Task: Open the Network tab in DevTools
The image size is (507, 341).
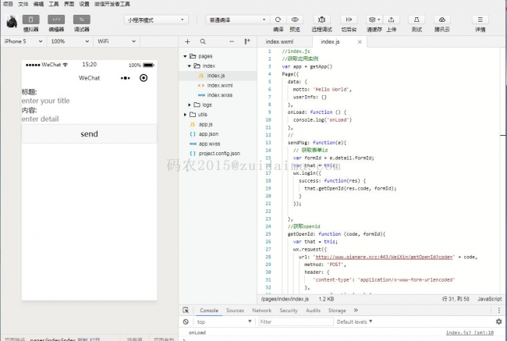Action: pos(261,311)
